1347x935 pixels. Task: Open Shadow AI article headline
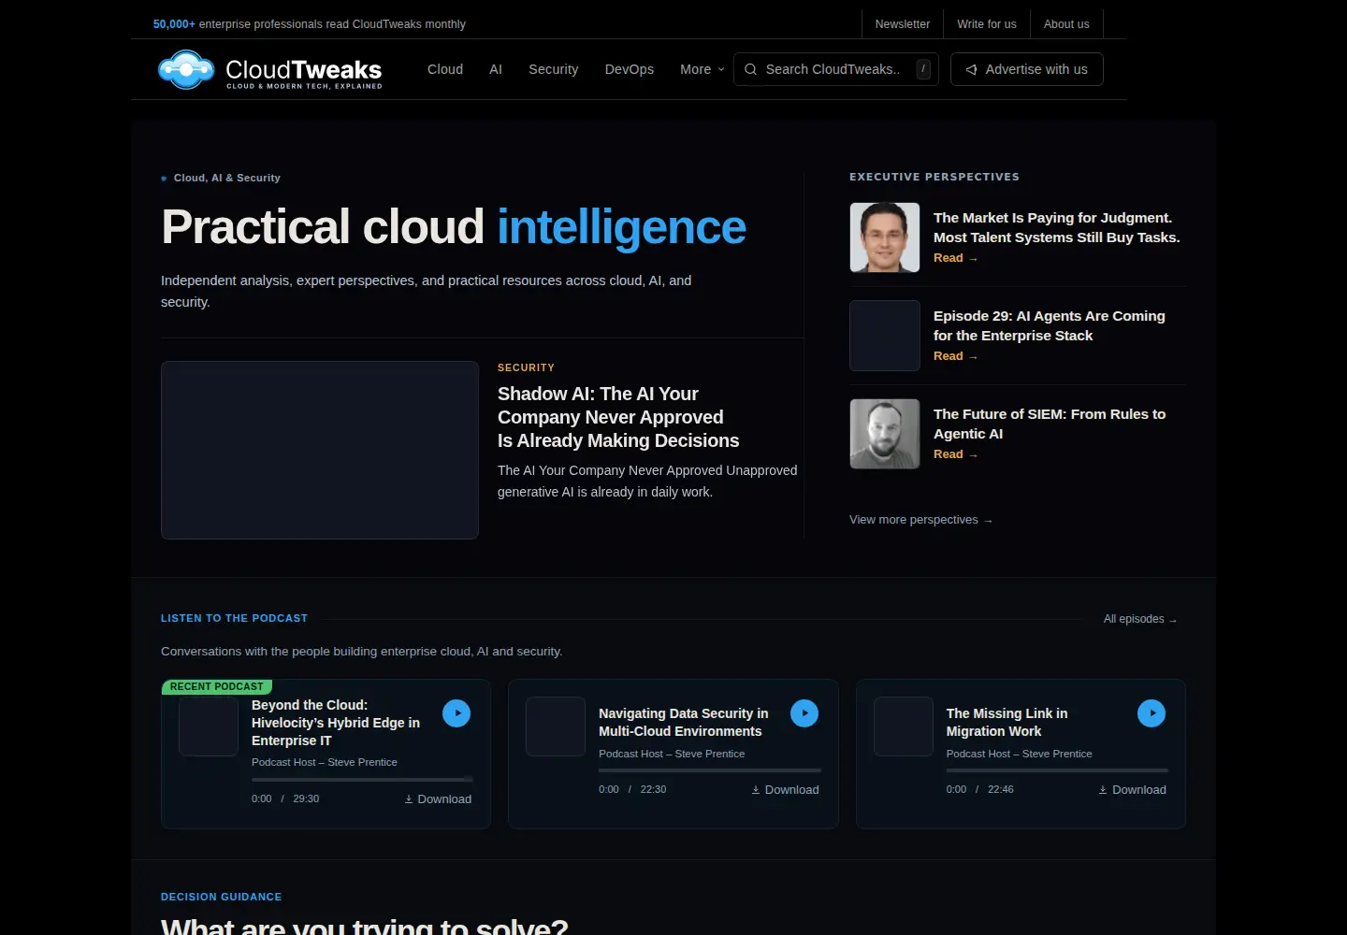pos(618,417)
